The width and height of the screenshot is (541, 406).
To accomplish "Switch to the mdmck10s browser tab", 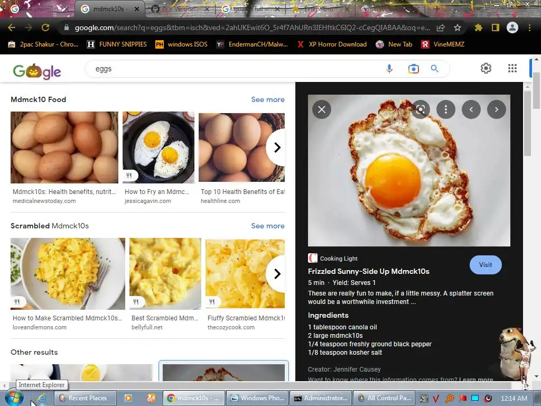I will click(108, 9).
